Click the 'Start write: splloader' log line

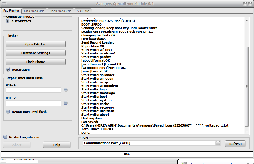pyautogui.click(x=98, y=75)
